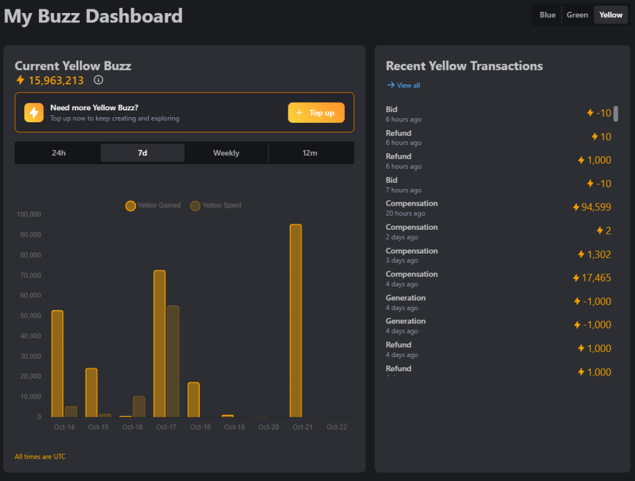The image size is (635, 481).
Task: Click the lightning icon next to 1,302
Action: click(581, 254)
